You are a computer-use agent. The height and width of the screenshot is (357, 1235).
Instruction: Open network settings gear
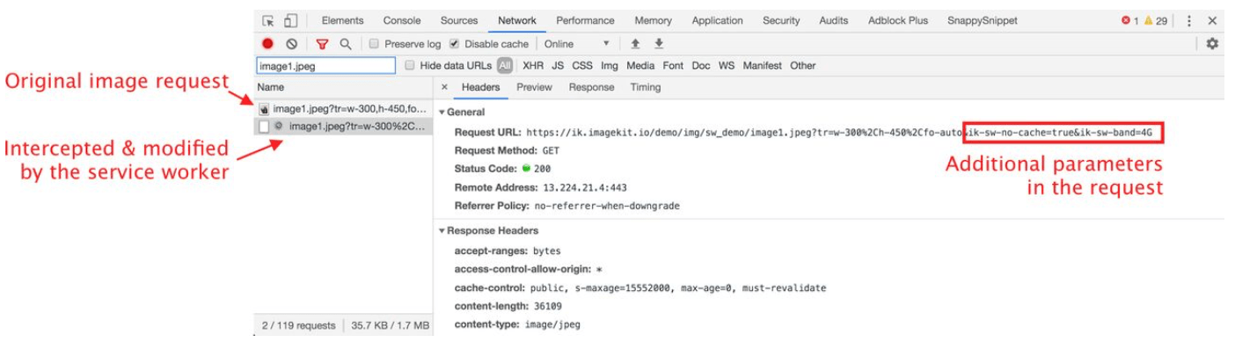point(1211,44)
